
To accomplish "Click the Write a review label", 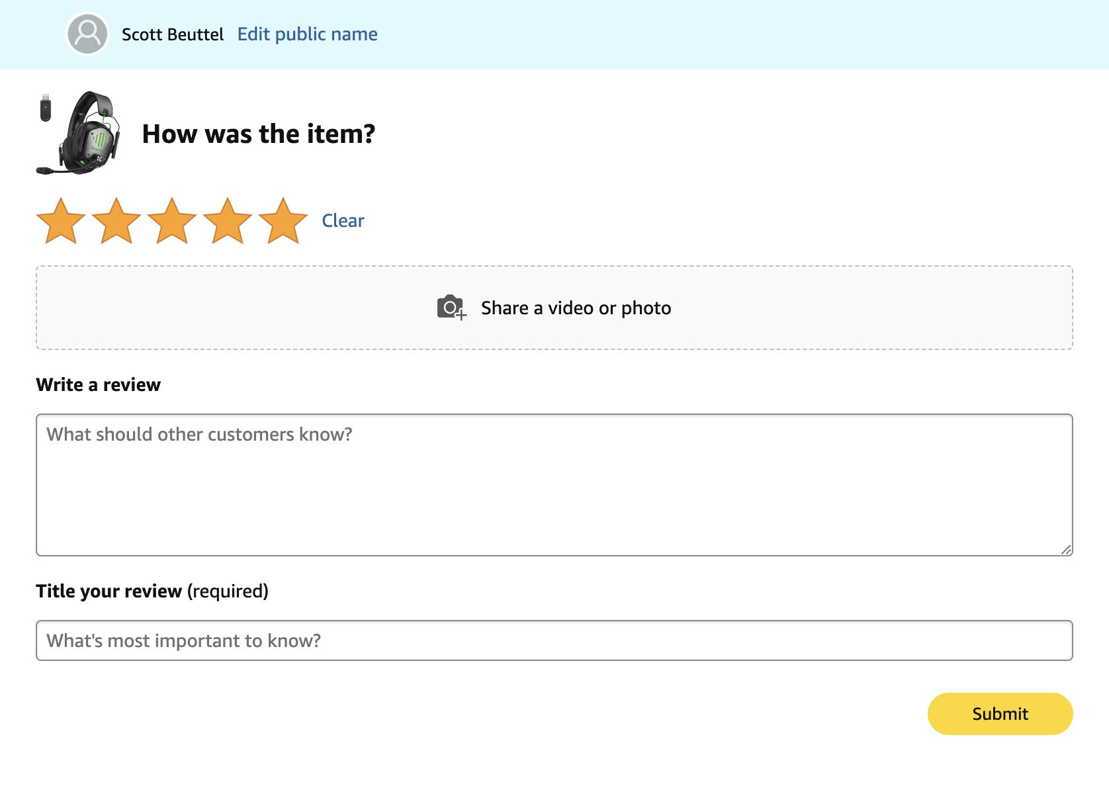I will click(x=99, y=385).
